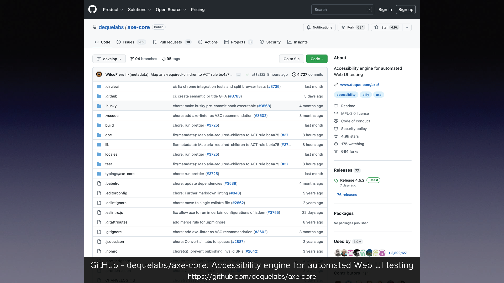Click the repository book icon beside dequelabs

(x=94, y=27)
